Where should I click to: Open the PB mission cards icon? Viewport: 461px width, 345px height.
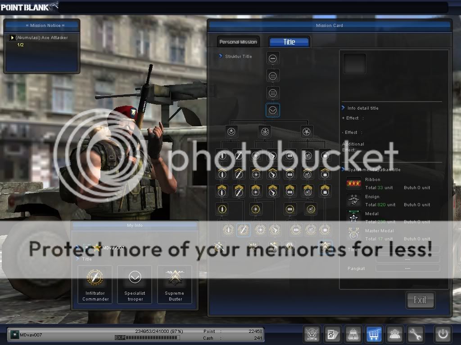point(333,334)
